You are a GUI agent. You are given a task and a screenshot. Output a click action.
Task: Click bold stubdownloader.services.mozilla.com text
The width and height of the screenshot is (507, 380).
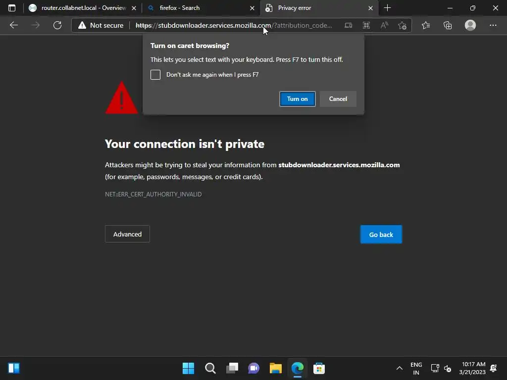[339, 165]
